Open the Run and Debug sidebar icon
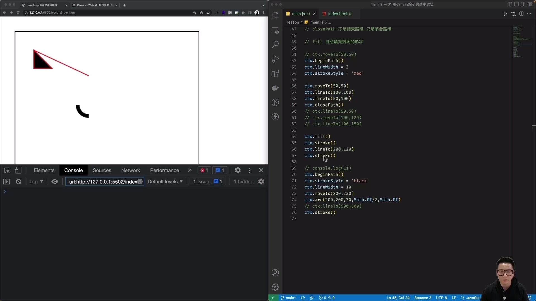The width and height of the screenshot is (536, 301). tap(275, 59)
